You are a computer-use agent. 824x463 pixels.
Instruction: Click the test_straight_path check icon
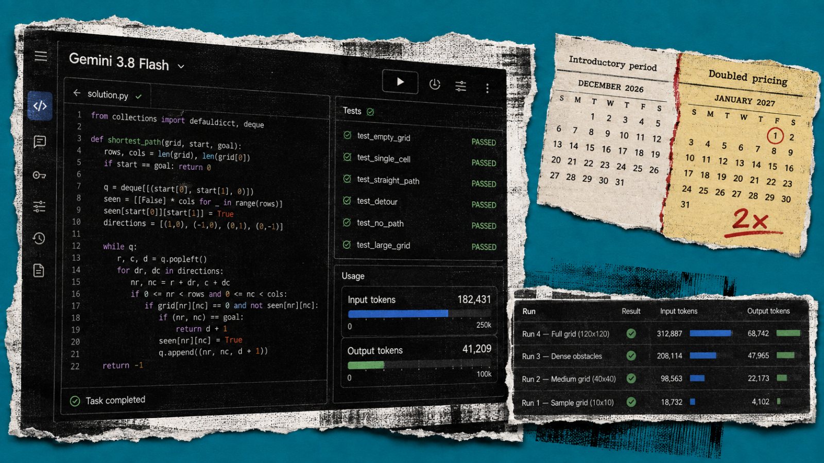(x=347, y=179)
